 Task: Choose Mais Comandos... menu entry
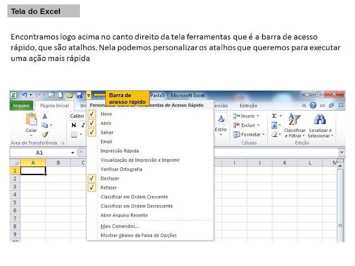tap(120, 226)
